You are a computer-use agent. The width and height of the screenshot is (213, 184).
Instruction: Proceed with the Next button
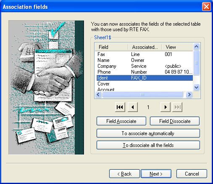(156, 174)
